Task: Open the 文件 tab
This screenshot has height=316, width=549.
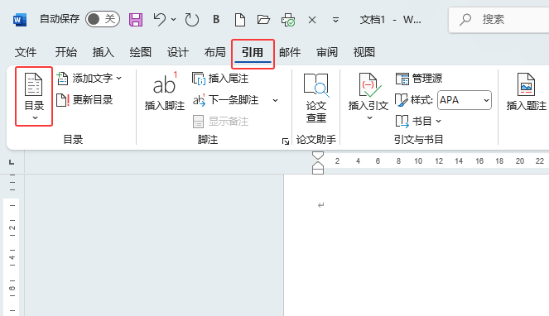Action: (26, 52)
